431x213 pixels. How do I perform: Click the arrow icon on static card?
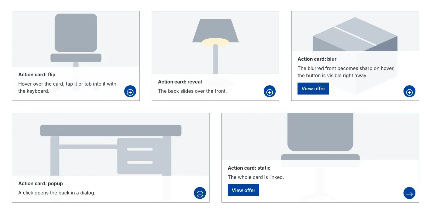409,193
